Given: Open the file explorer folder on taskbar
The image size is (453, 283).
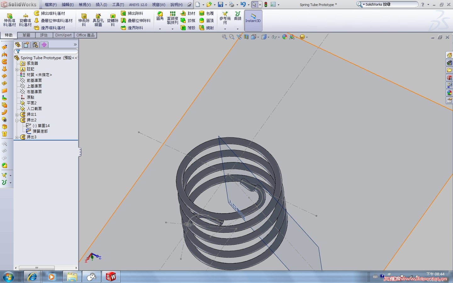Looking at the screenshot, I should (x=72, y=277).
